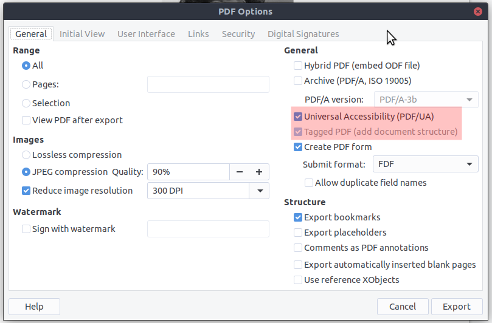The image size is (492, 323).
Task: Check Archive (PDF/A, ISO 19005)
Action: coord(298,81)
